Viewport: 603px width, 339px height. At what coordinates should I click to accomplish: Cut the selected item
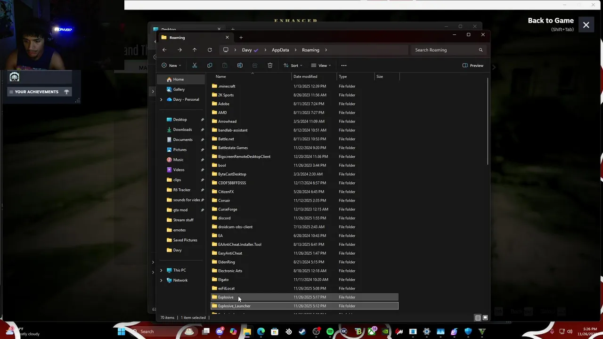point(195,65)
